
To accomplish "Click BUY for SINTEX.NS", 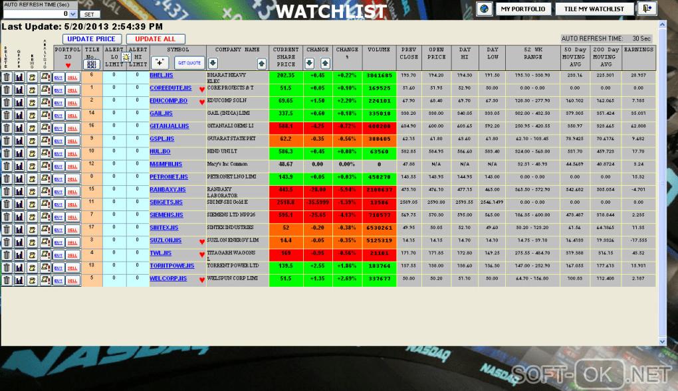I will pos(58,230).
